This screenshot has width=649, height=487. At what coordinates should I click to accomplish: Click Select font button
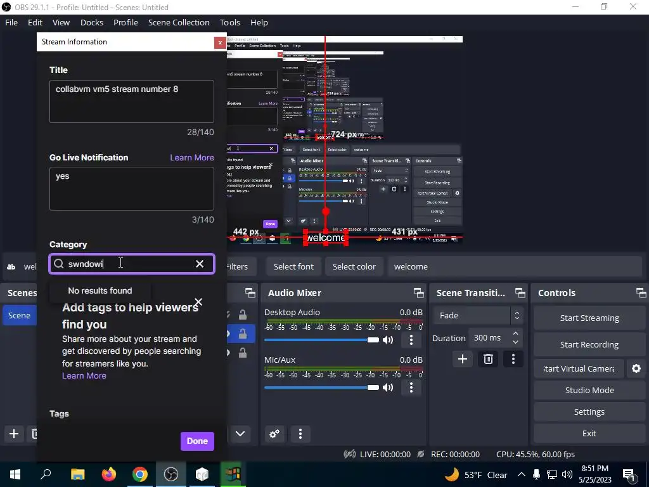click(293, 267)
